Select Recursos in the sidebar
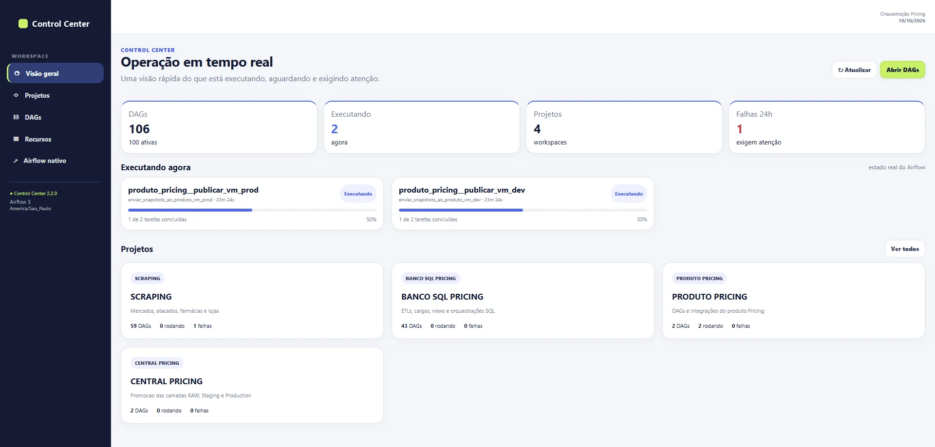The image size is (935, 447). tap(56, 139)
